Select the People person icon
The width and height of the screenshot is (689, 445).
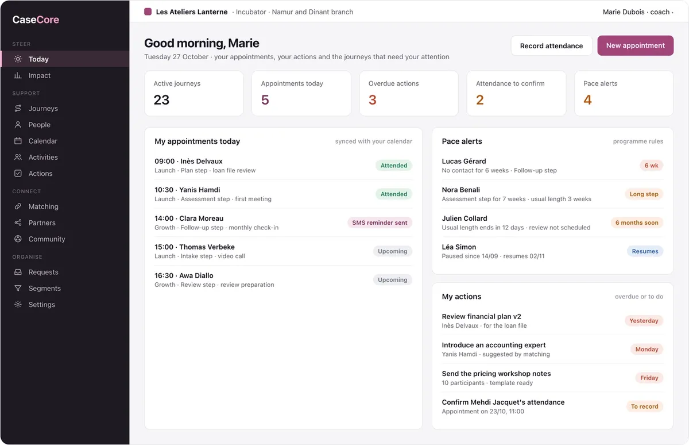coord(18,125)
